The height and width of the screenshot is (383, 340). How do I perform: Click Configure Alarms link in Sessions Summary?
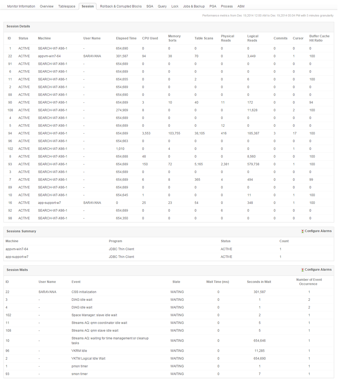click(318, 231)
